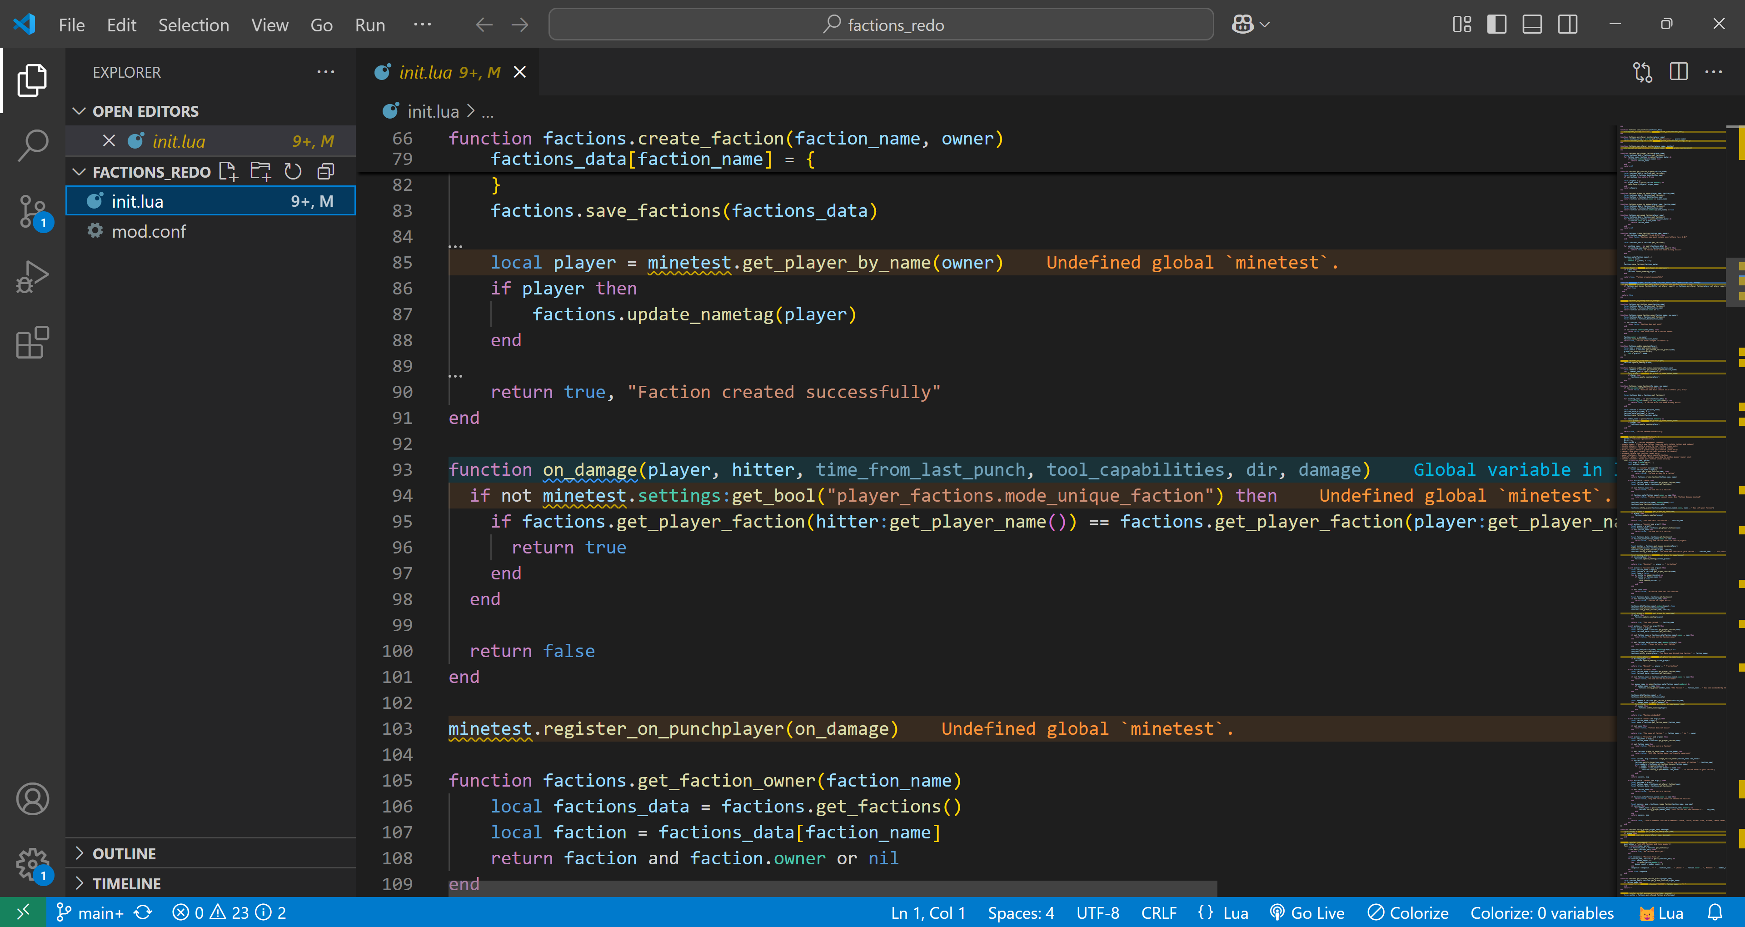Click the New Folder icon in explorer
The width and height of the screenshot is (1745, 927).
pos(260,171)
